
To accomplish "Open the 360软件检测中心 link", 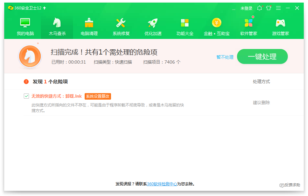I will pyautogui.click(x=162, y=184).
